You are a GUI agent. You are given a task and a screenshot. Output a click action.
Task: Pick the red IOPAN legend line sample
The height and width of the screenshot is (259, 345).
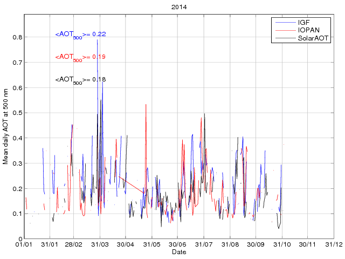click(x=285, y=30)
